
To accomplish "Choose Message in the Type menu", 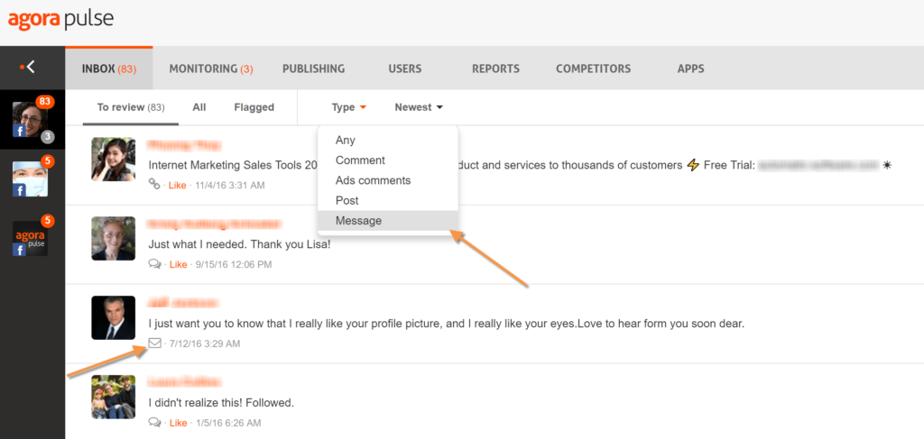I will [x=388, y=221].
